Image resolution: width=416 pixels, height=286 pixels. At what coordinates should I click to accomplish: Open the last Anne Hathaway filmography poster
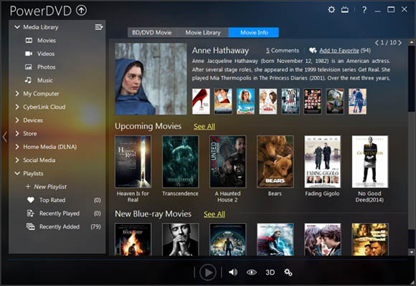point(357,101)
